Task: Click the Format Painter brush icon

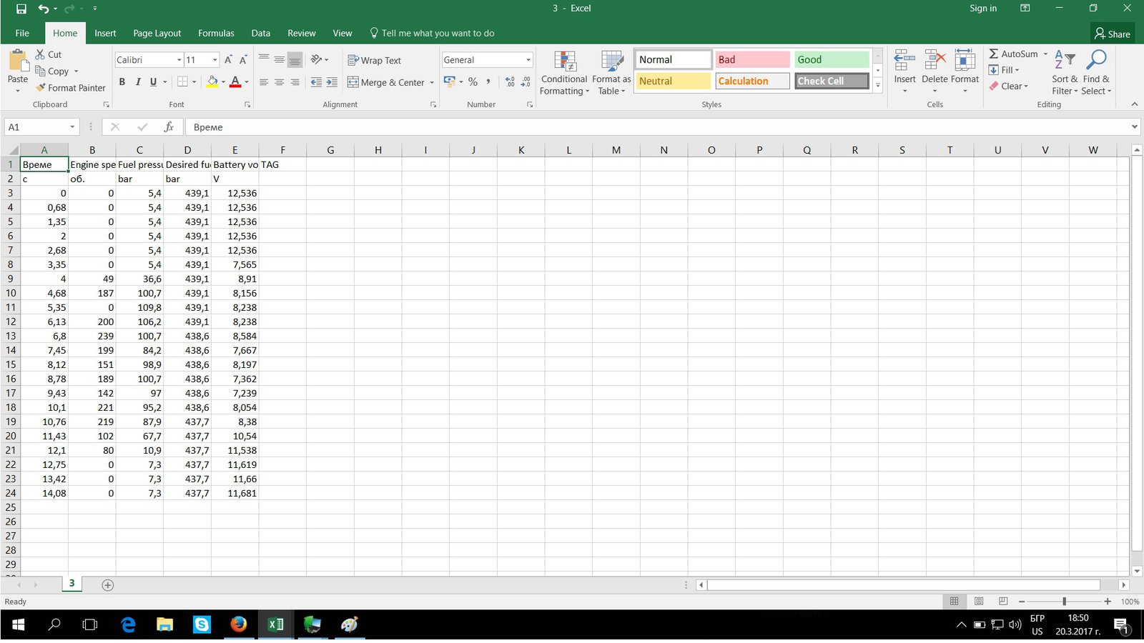Action: (x=41, y=88)
